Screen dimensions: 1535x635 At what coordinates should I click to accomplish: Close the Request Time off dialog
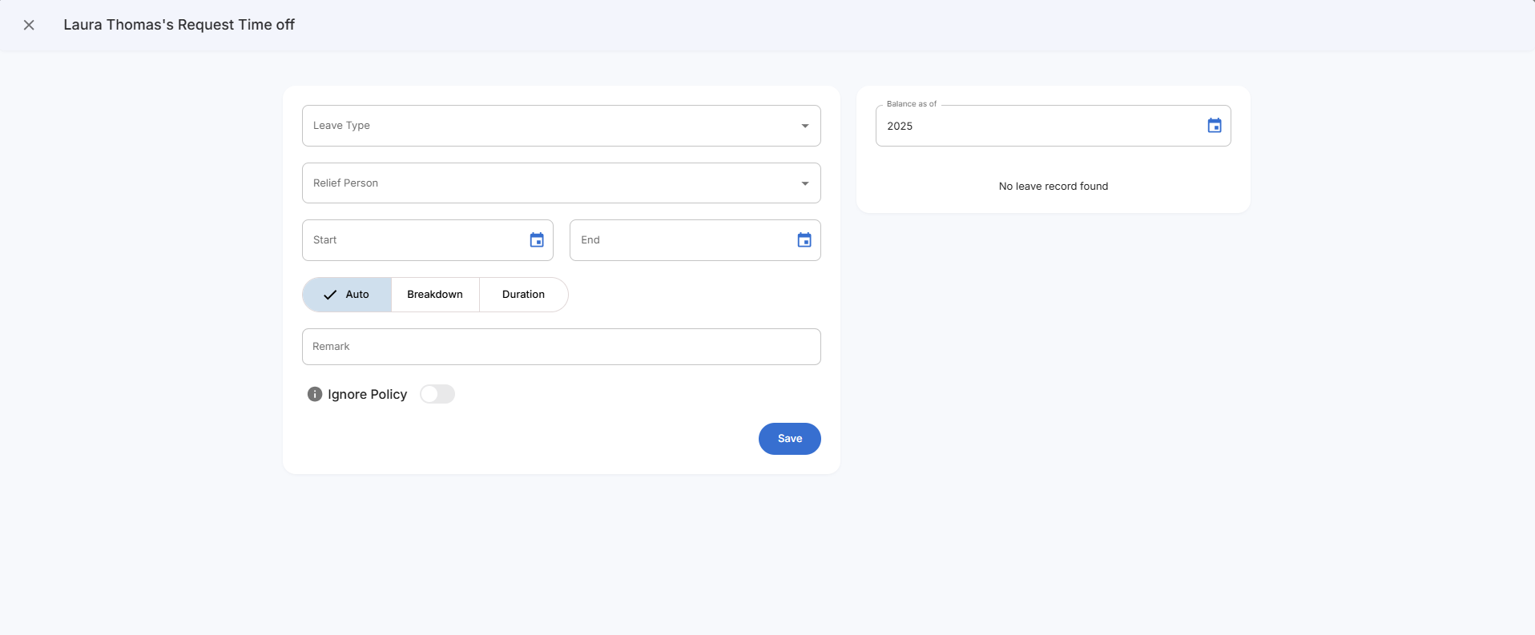29,25
